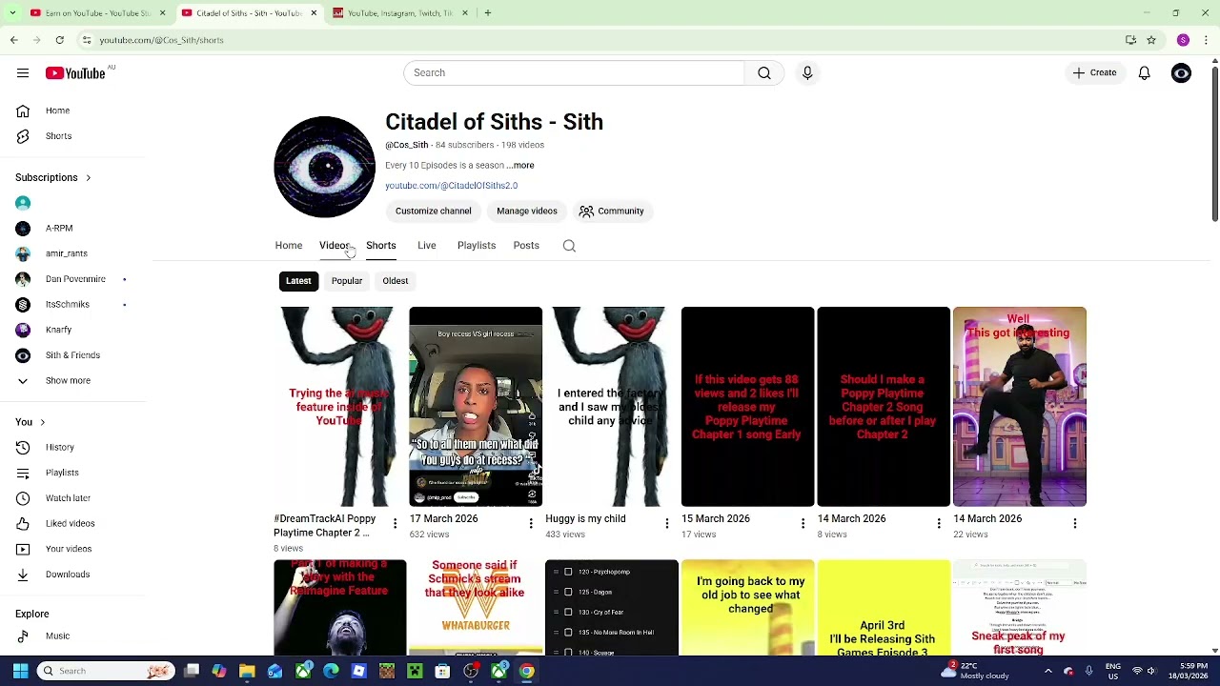This screenshot has height=686, width=1220.
Task: Open the notifications bell
Action: coord(1144,73)
